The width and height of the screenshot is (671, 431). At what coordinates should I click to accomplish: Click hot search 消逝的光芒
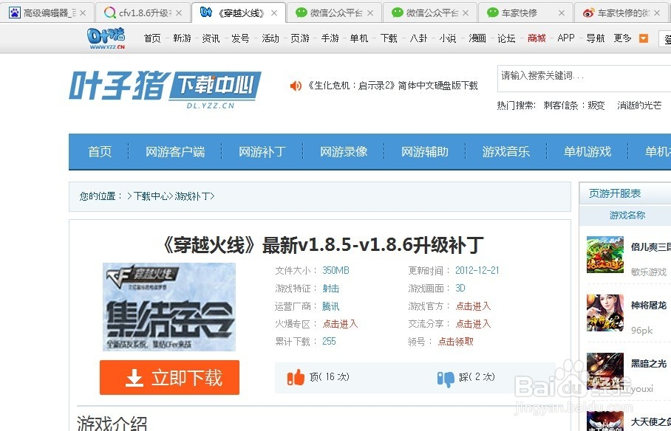coord(639,106)
